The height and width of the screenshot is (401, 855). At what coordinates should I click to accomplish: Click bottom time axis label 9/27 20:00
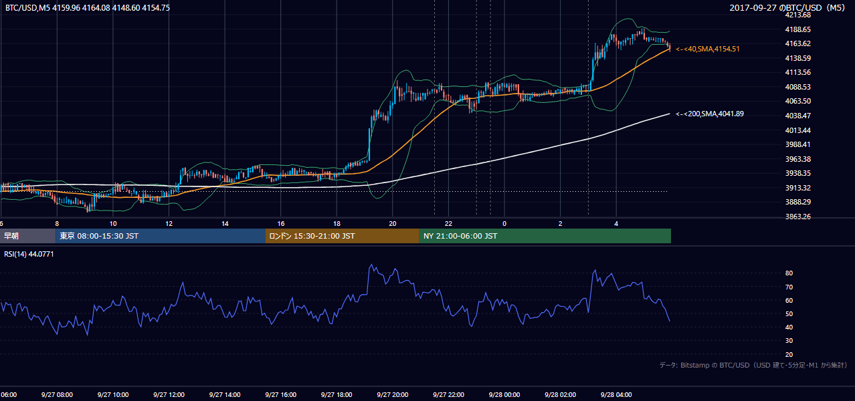393,395
